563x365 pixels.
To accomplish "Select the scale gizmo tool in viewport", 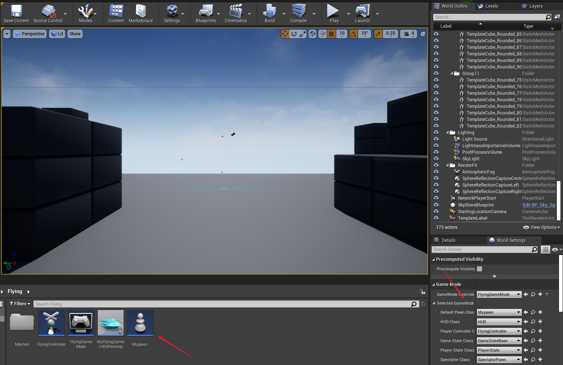I will tap(303, 34).
